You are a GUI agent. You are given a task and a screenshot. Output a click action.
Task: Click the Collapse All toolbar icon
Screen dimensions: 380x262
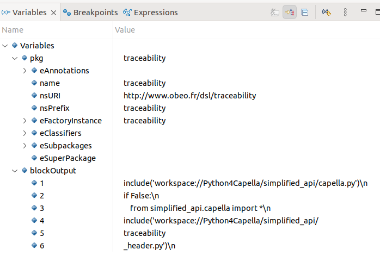(304, 12)
